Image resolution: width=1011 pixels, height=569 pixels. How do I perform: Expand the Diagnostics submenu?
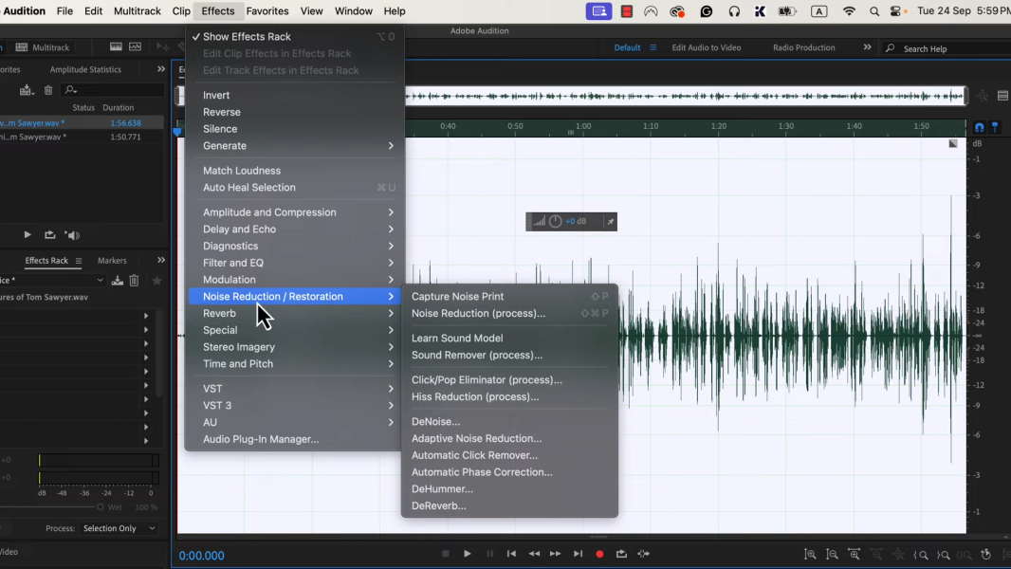tap(294, 246)
